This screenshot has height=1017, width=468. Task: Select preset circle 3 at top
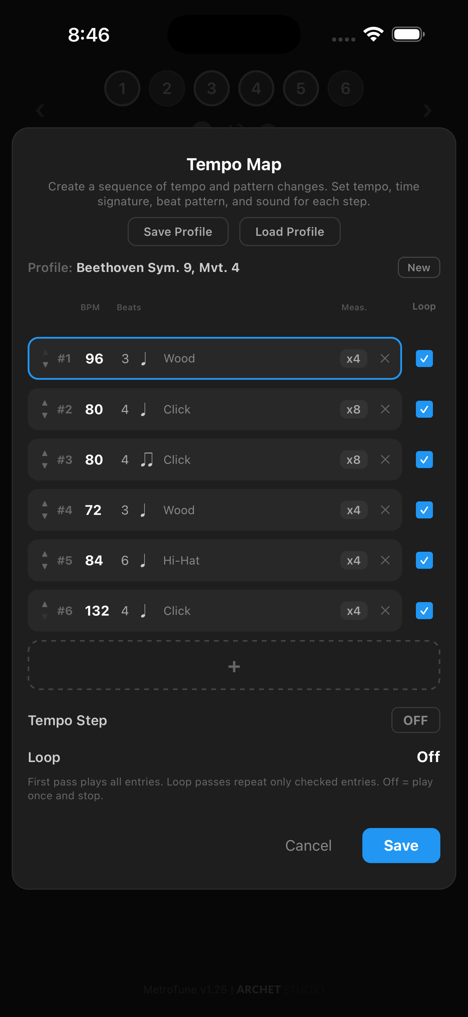[212, 88]
